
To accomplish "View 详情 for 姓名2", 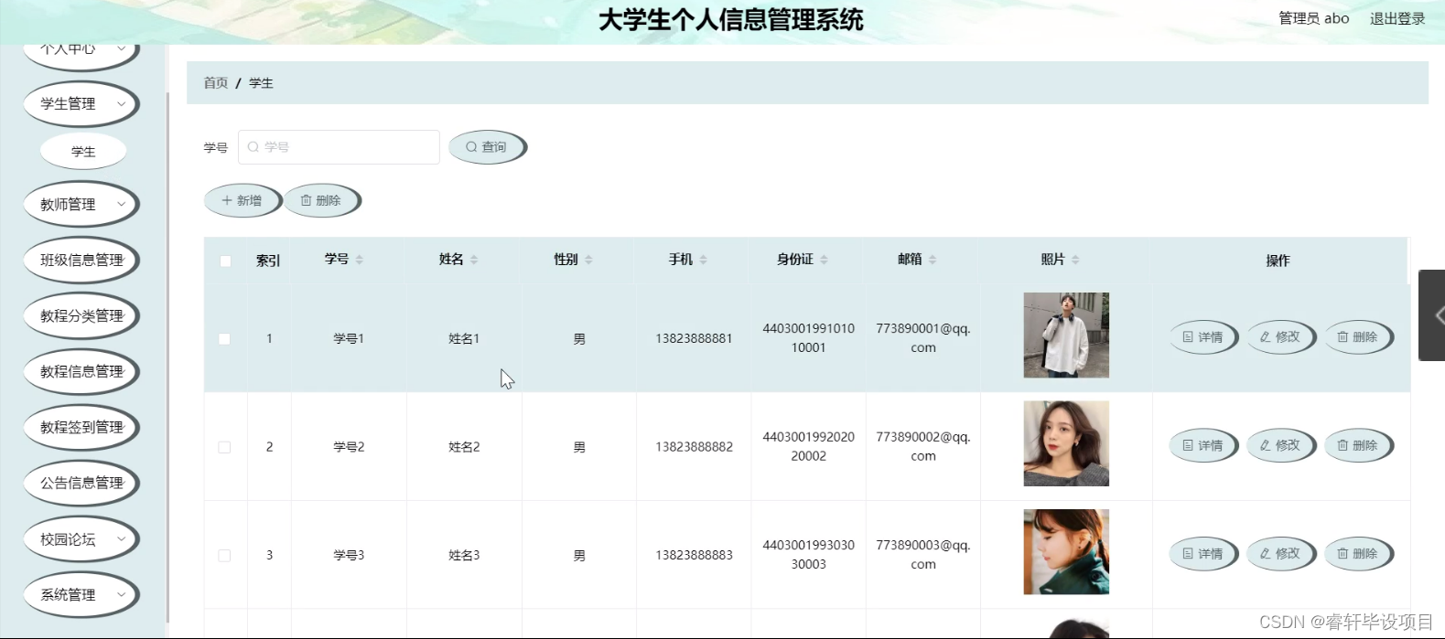I will [x=1203, y=446].
